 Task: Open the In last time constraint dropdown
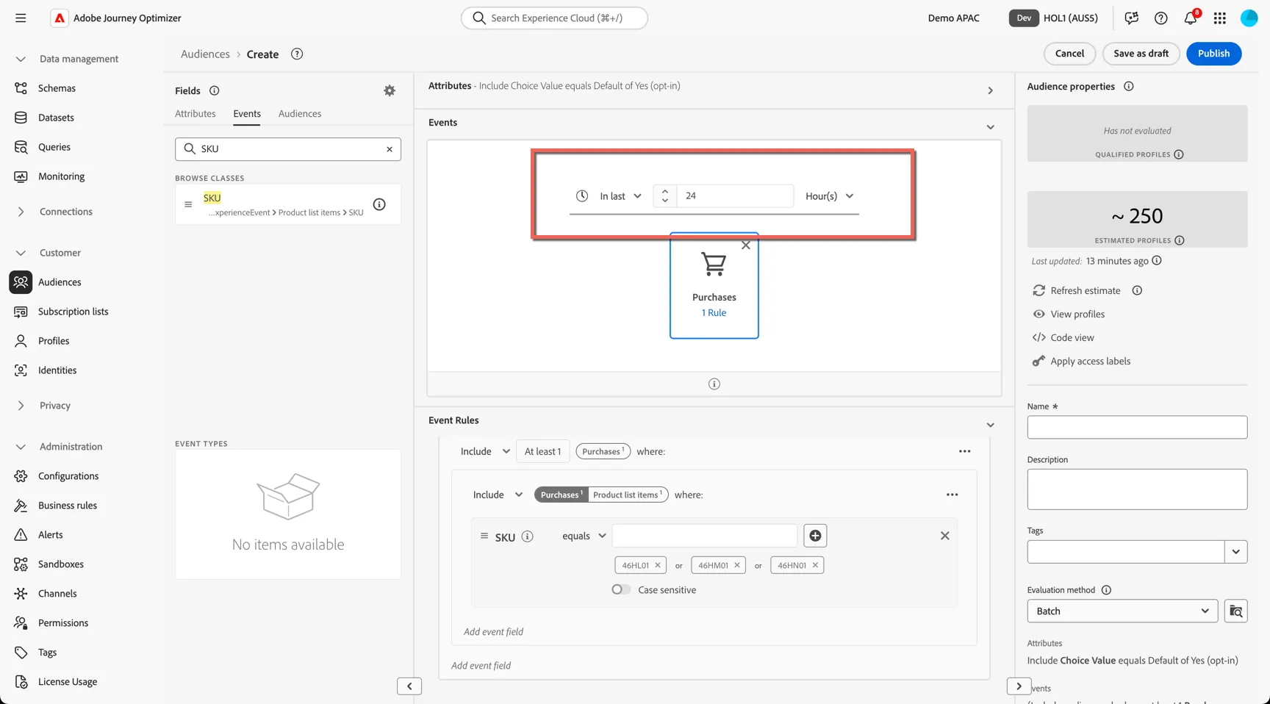(x=620, y=196)
